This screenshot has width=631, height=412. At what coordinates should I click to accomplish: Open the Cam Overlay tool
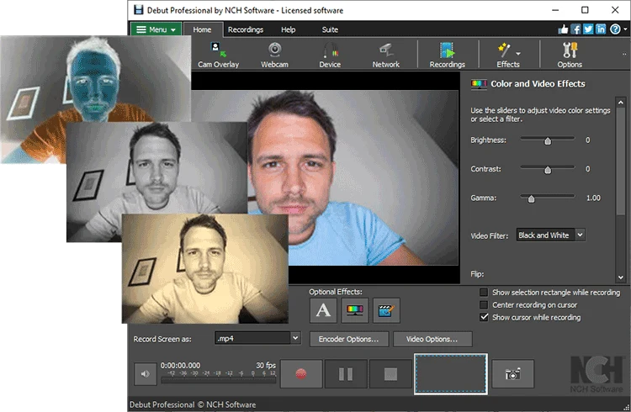click(218, 55)
